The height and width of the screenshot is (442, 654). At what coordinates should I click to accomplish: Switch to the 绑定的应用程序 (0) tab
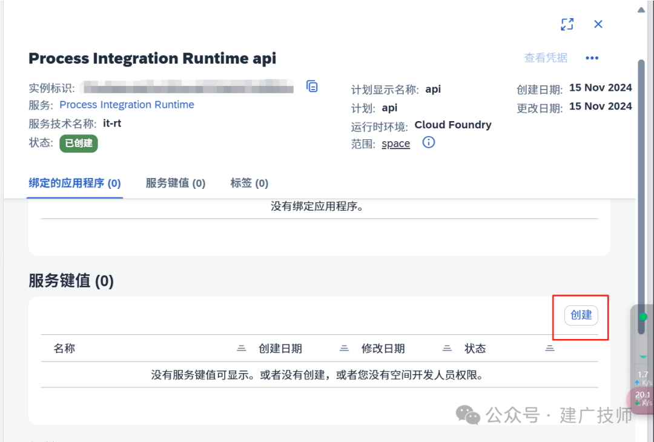[x=74, y=183]
